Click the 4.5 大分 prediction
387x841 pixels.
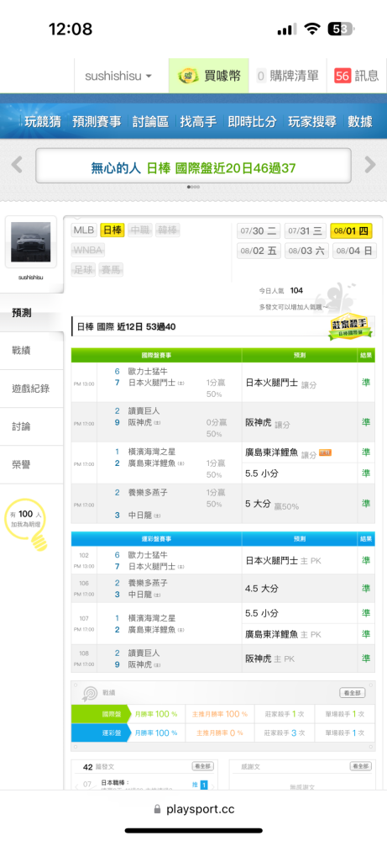(262, 589)
